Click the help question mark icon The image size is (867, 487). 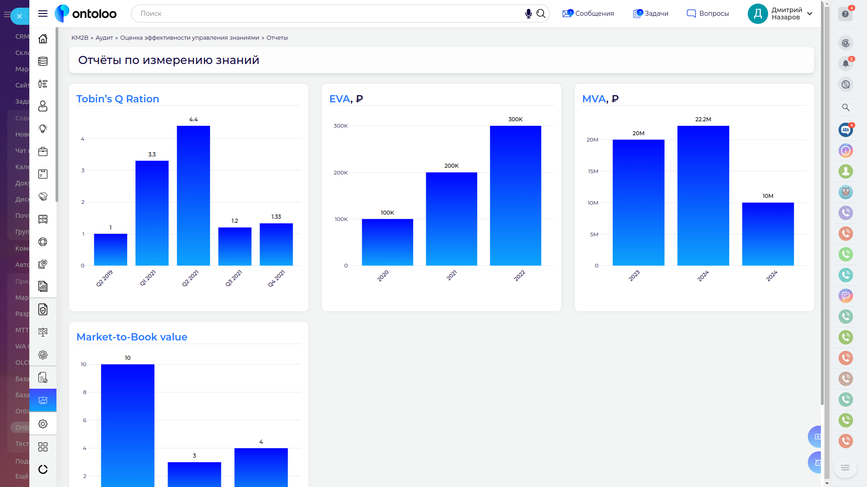click(845, 14)
